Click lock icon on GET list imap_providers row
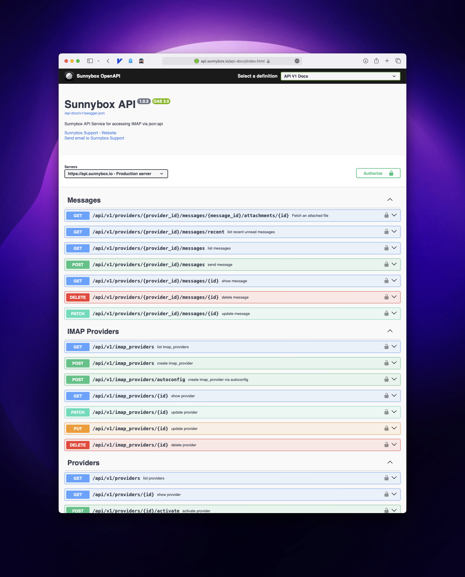The width and height of the screenshot is (465, 577). [x=386, y=347]
